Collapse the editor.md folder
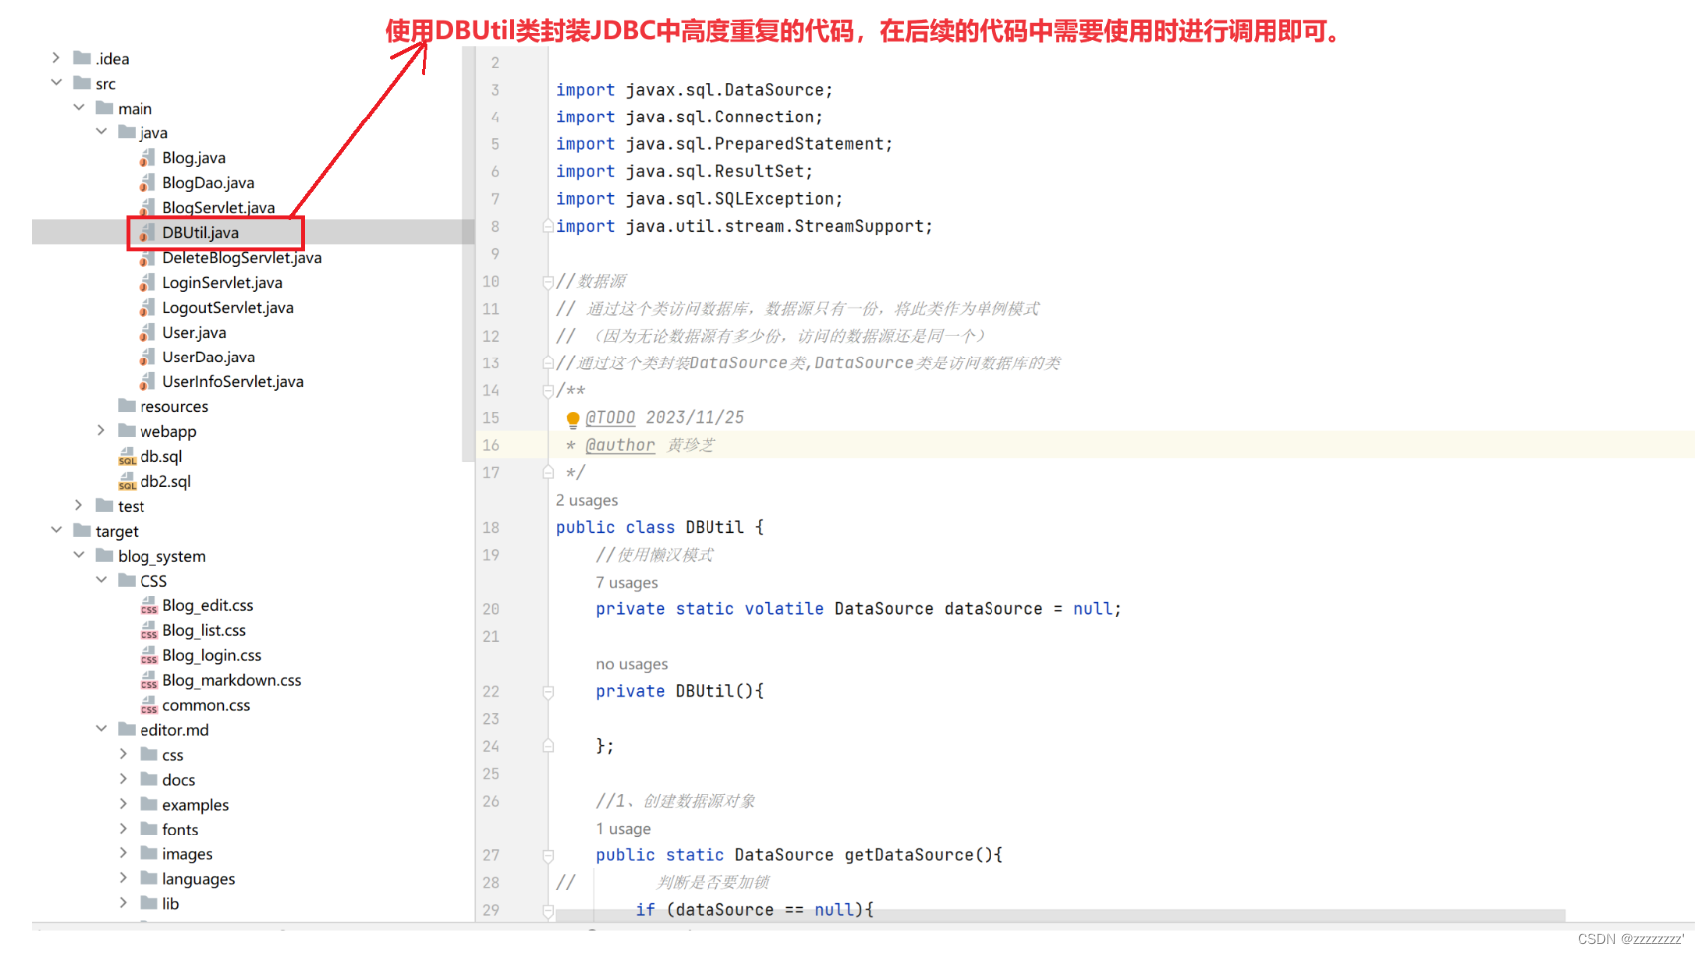 (x=101, y=730)
